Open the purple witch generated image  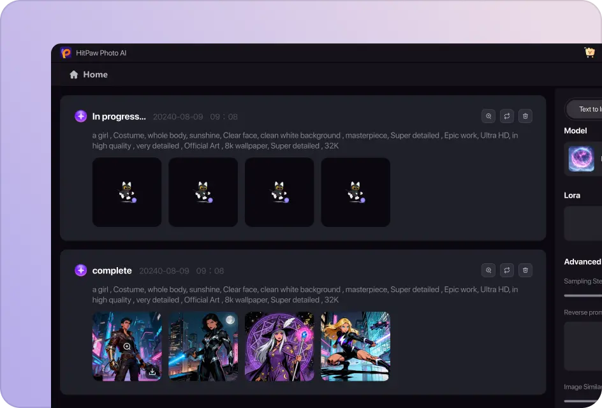pyautogui.click(x=279, y=346)
